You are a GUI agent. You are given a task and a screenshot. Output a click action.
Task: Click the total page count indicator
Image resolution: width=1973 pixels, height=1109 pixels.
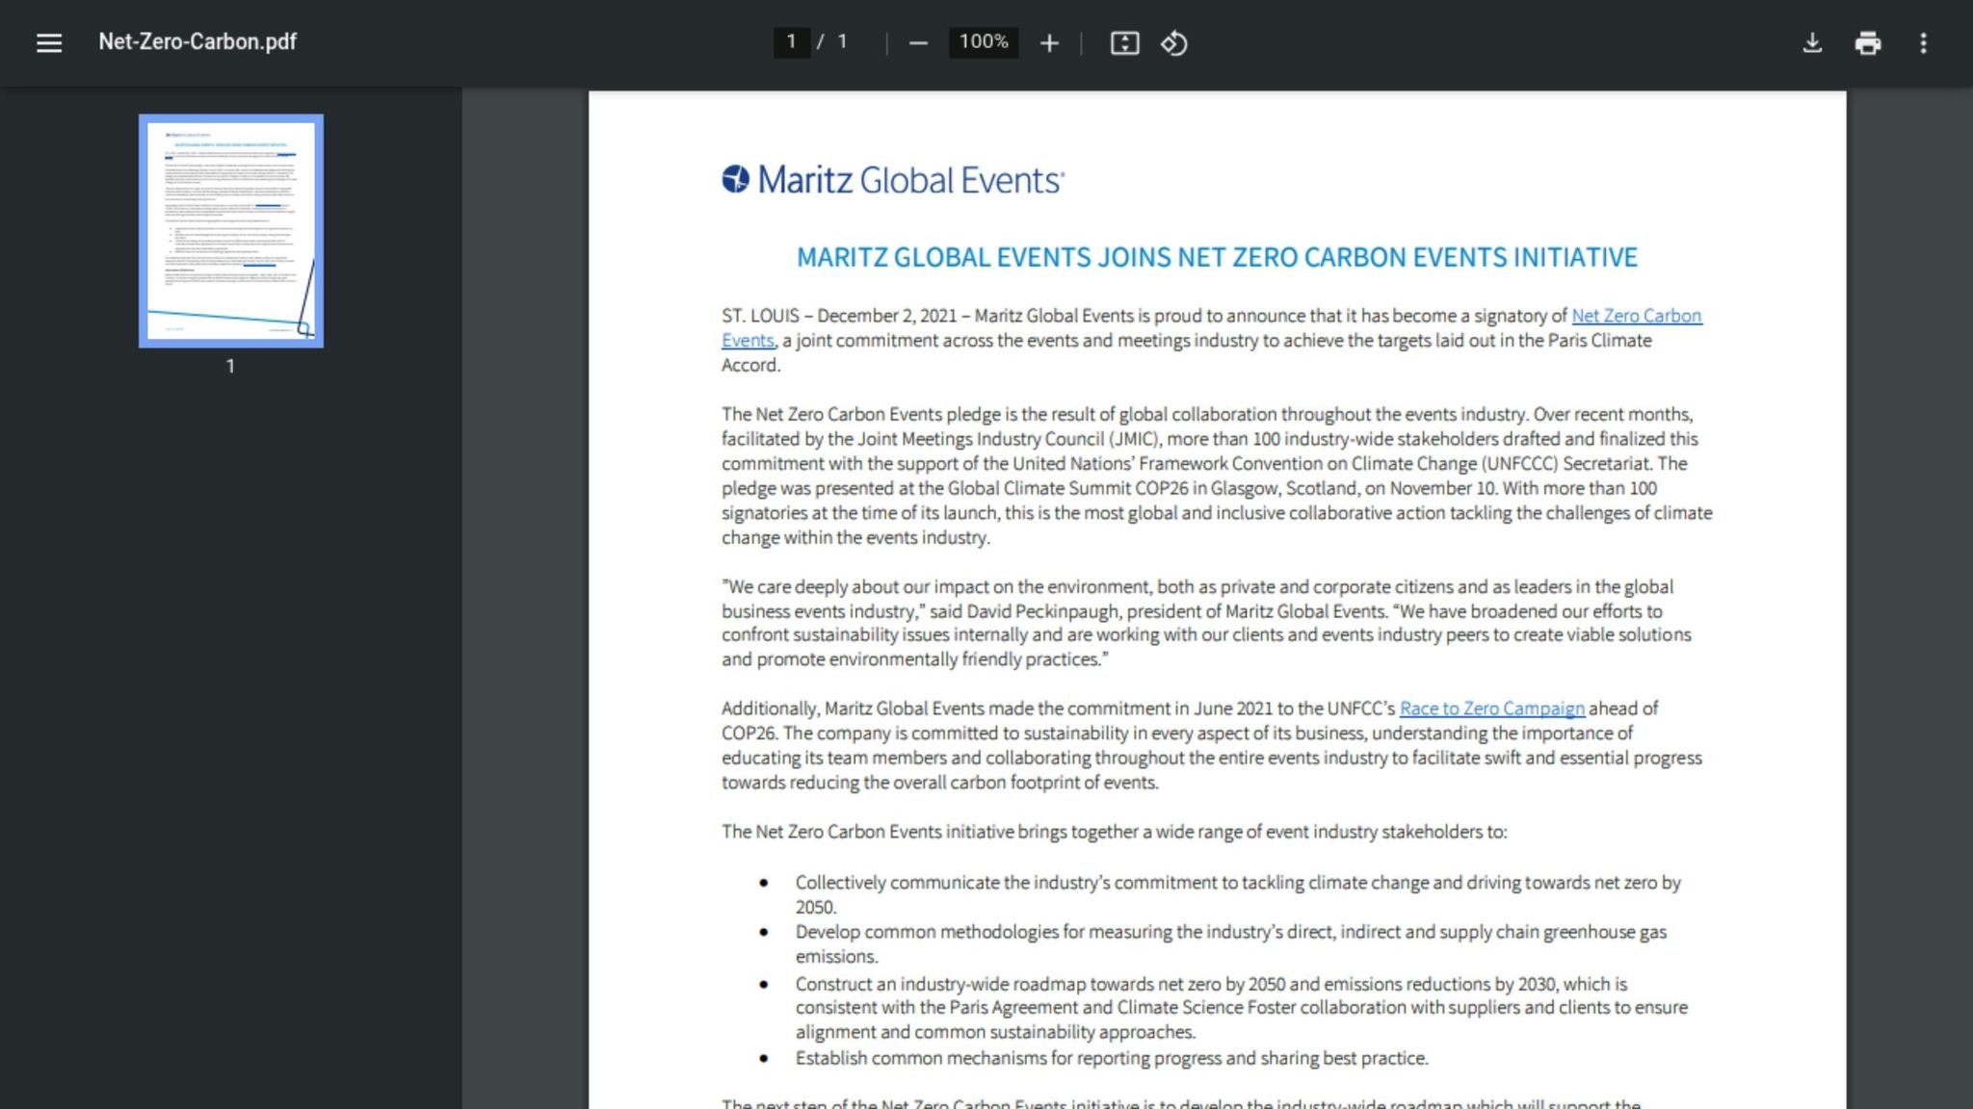click(843, 43)
